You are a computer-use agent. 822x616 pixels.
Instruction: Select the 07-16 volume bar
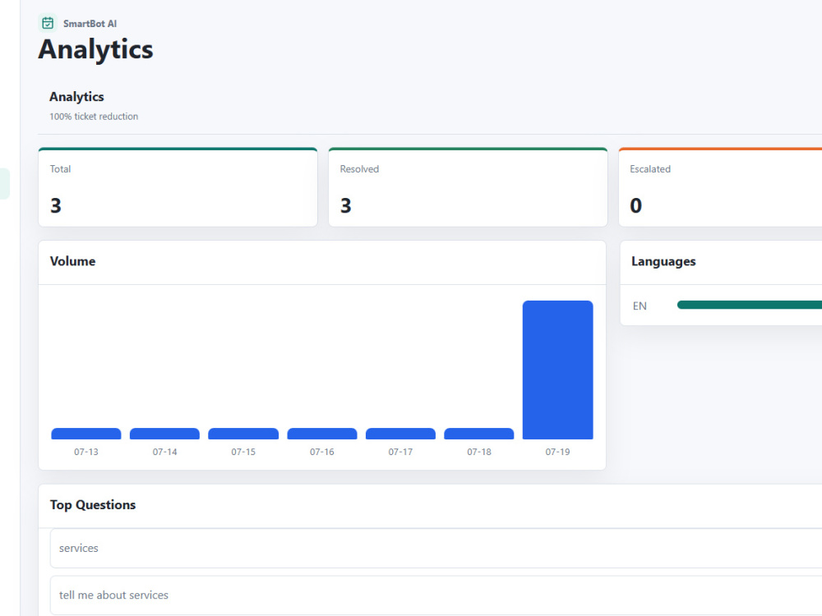pyautogui.click(x=322, y=434)
